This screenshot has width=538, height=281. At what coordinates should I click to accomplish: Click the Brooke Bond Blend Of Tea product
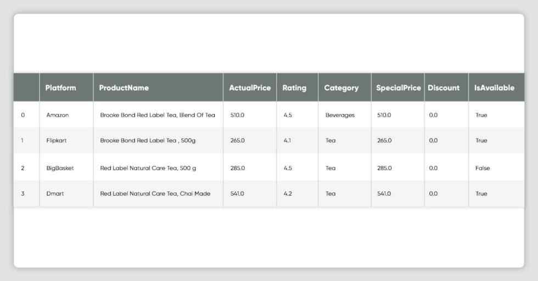[158, 115]
